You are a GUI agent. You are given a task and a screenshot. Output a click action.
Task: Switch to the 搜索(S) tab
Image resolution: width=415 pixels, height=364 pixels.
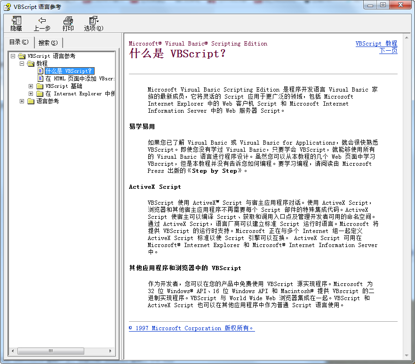tap(48, 42)
